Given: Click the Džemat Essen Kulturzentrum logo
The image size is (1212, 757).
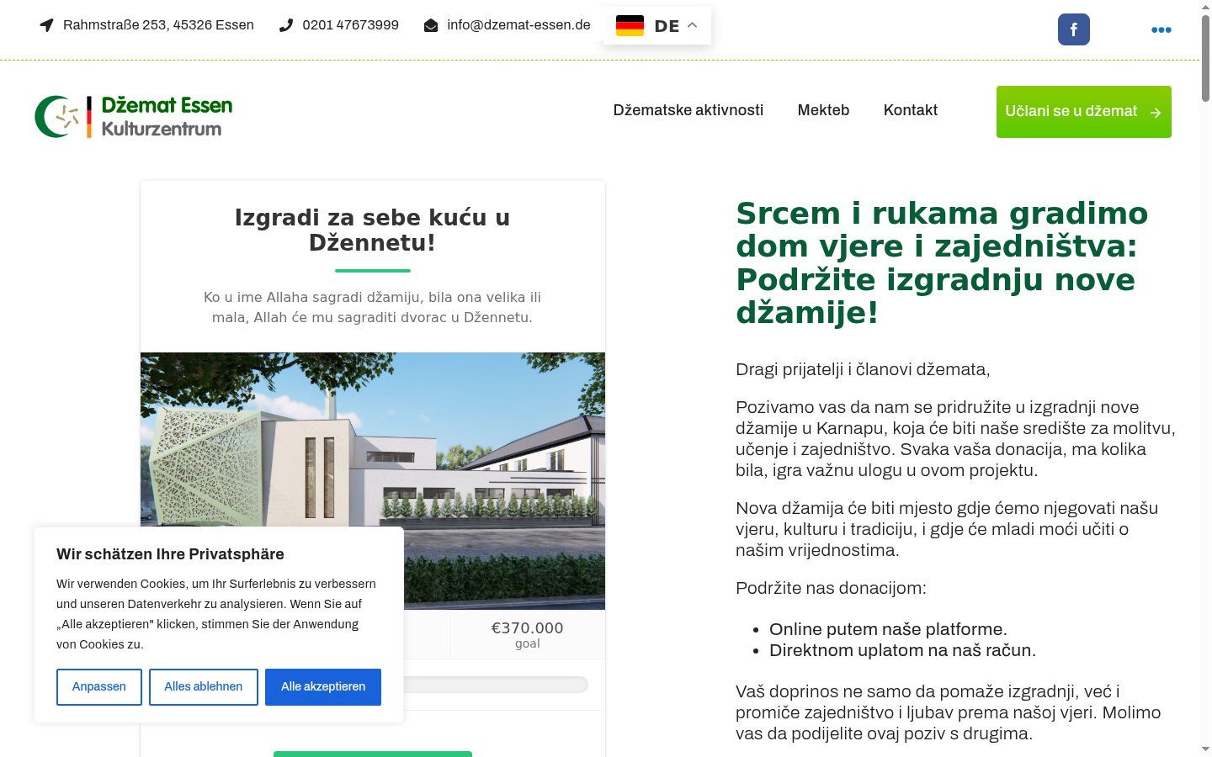Looking at the screenshot, I should tap(134, 116).
